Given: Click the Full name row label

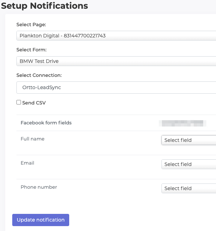Looking at the screenshot, I should (x=33, y=139).
